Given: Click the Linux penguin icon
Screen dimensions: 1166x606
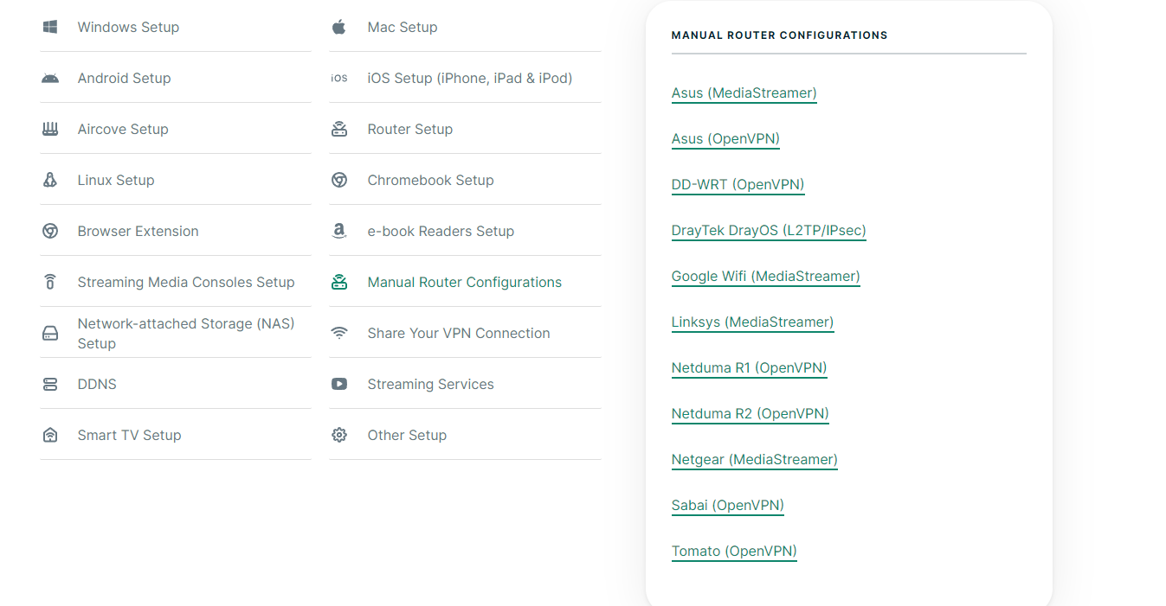Looking at the screenshot, I should [50, 180].
